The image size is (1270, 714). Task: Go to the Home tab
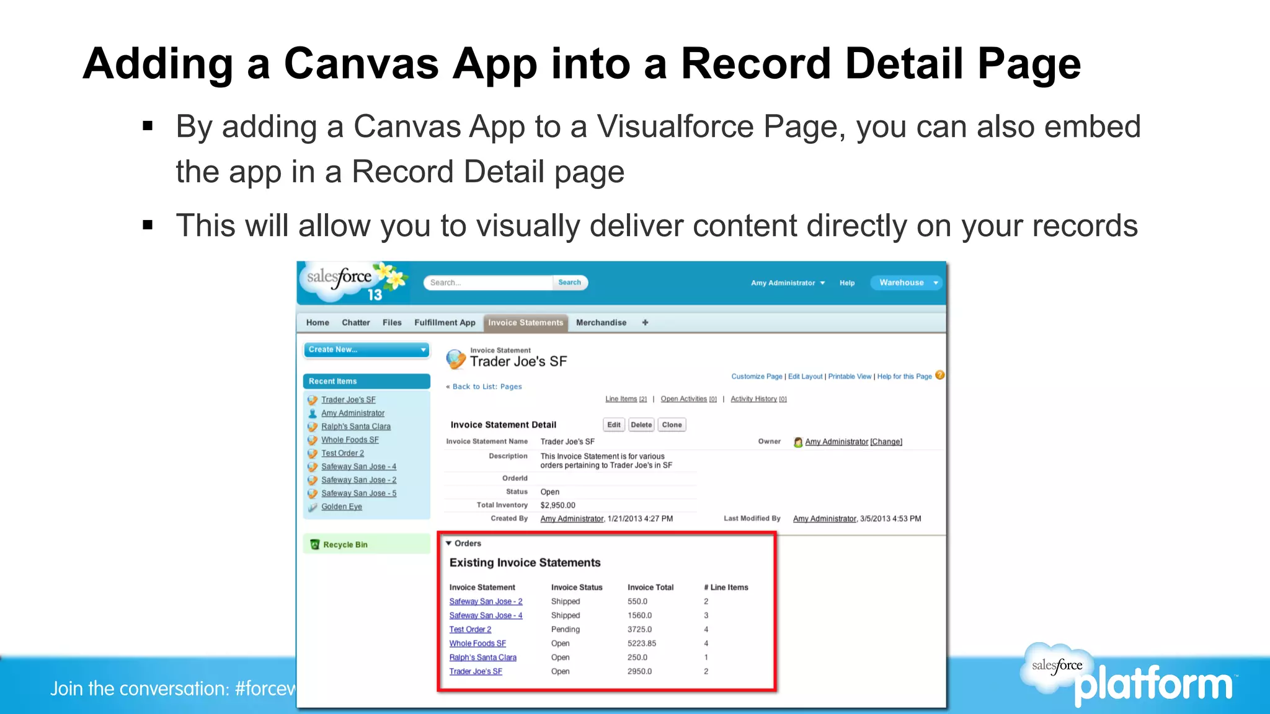[x=317, y=322]
